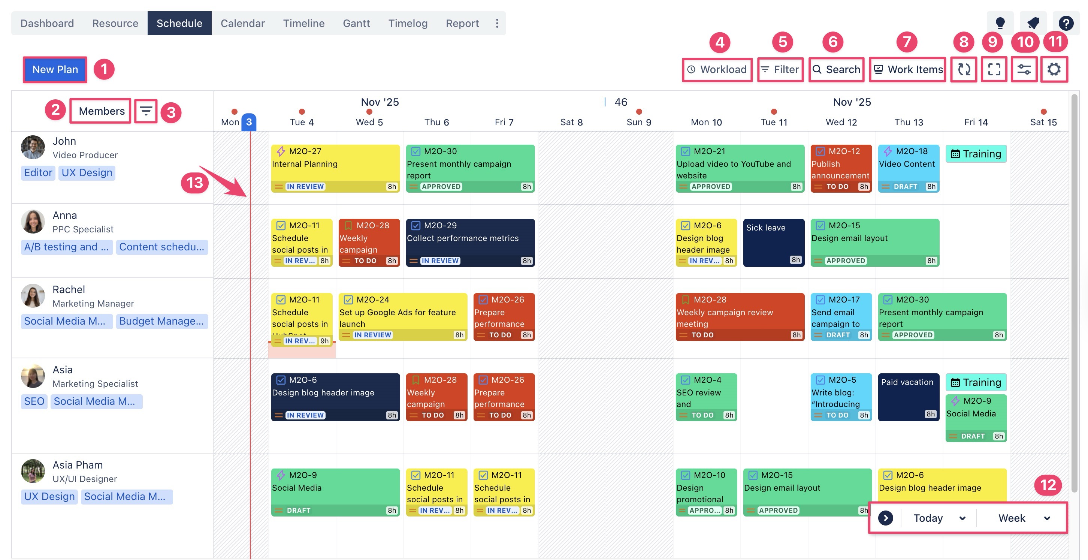Click checkbox icon on John's M2O-30 task
This screenshot has height=560, width=1088.
415,151
